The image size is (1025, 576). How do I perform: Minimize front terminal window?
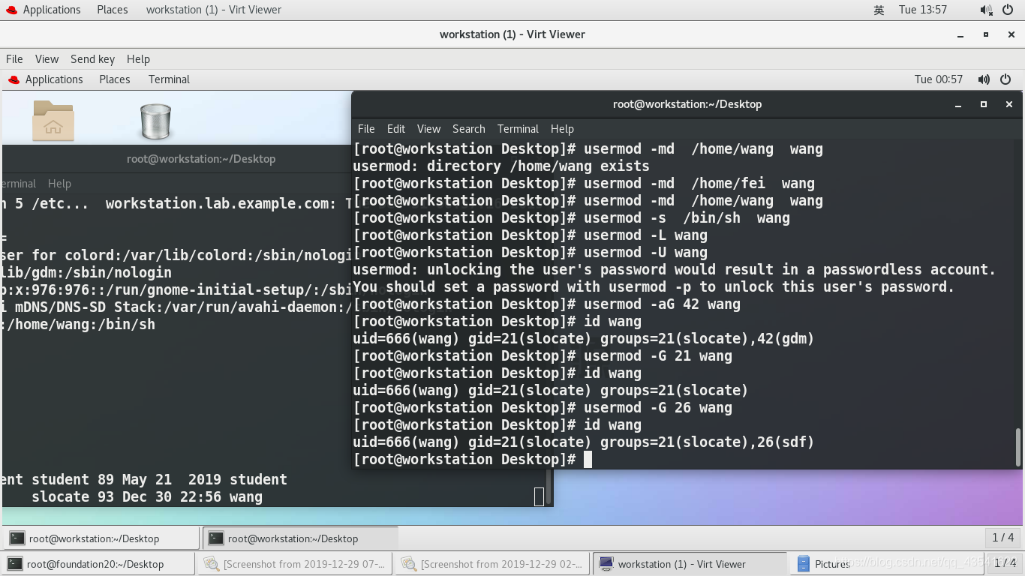[959, 105]
